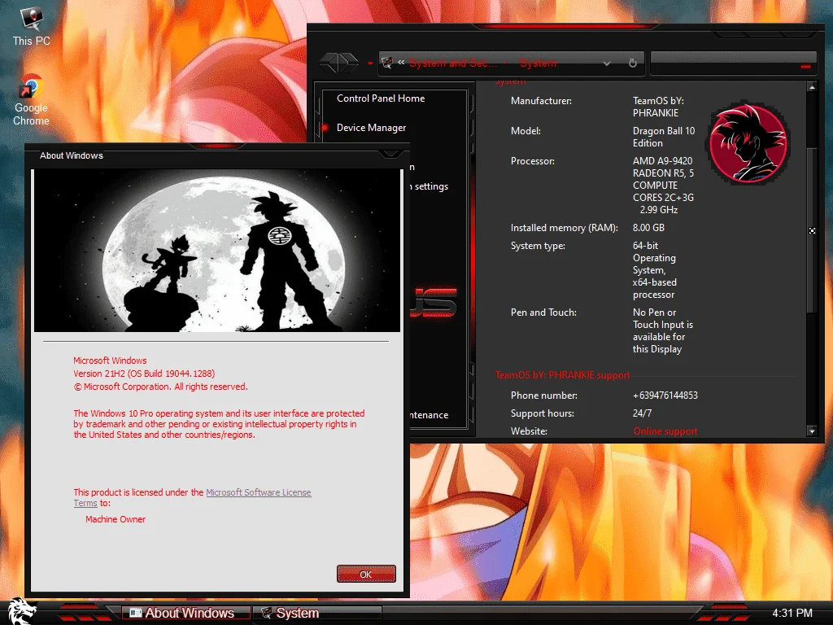The height and width of the screenshot is (625, 833).
Task: Select the 'Version 21H2 (OS Build 19044.1288)' text
Action: (x=144, y=374)
